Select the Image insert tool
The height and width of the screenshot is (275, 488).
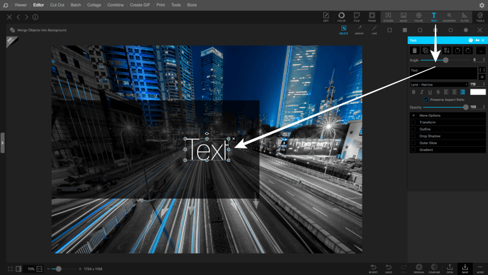tap(403, 17)
